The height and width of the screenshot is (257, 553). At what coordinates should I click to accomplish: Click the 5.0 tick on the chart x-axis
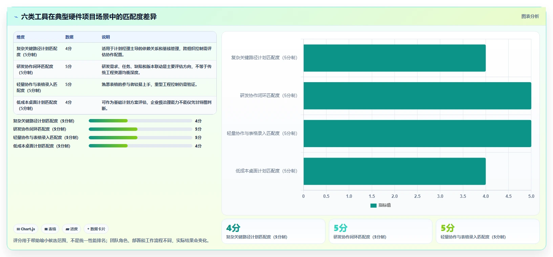tap(531, 196)
